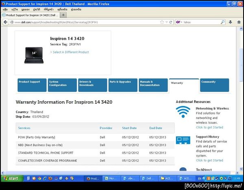Go back with the Firefox back arrow
244x190 pixels.
tap(5, 22)
